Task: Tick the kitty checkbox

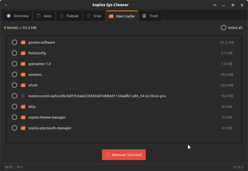Action: click(x=14, y=107)
